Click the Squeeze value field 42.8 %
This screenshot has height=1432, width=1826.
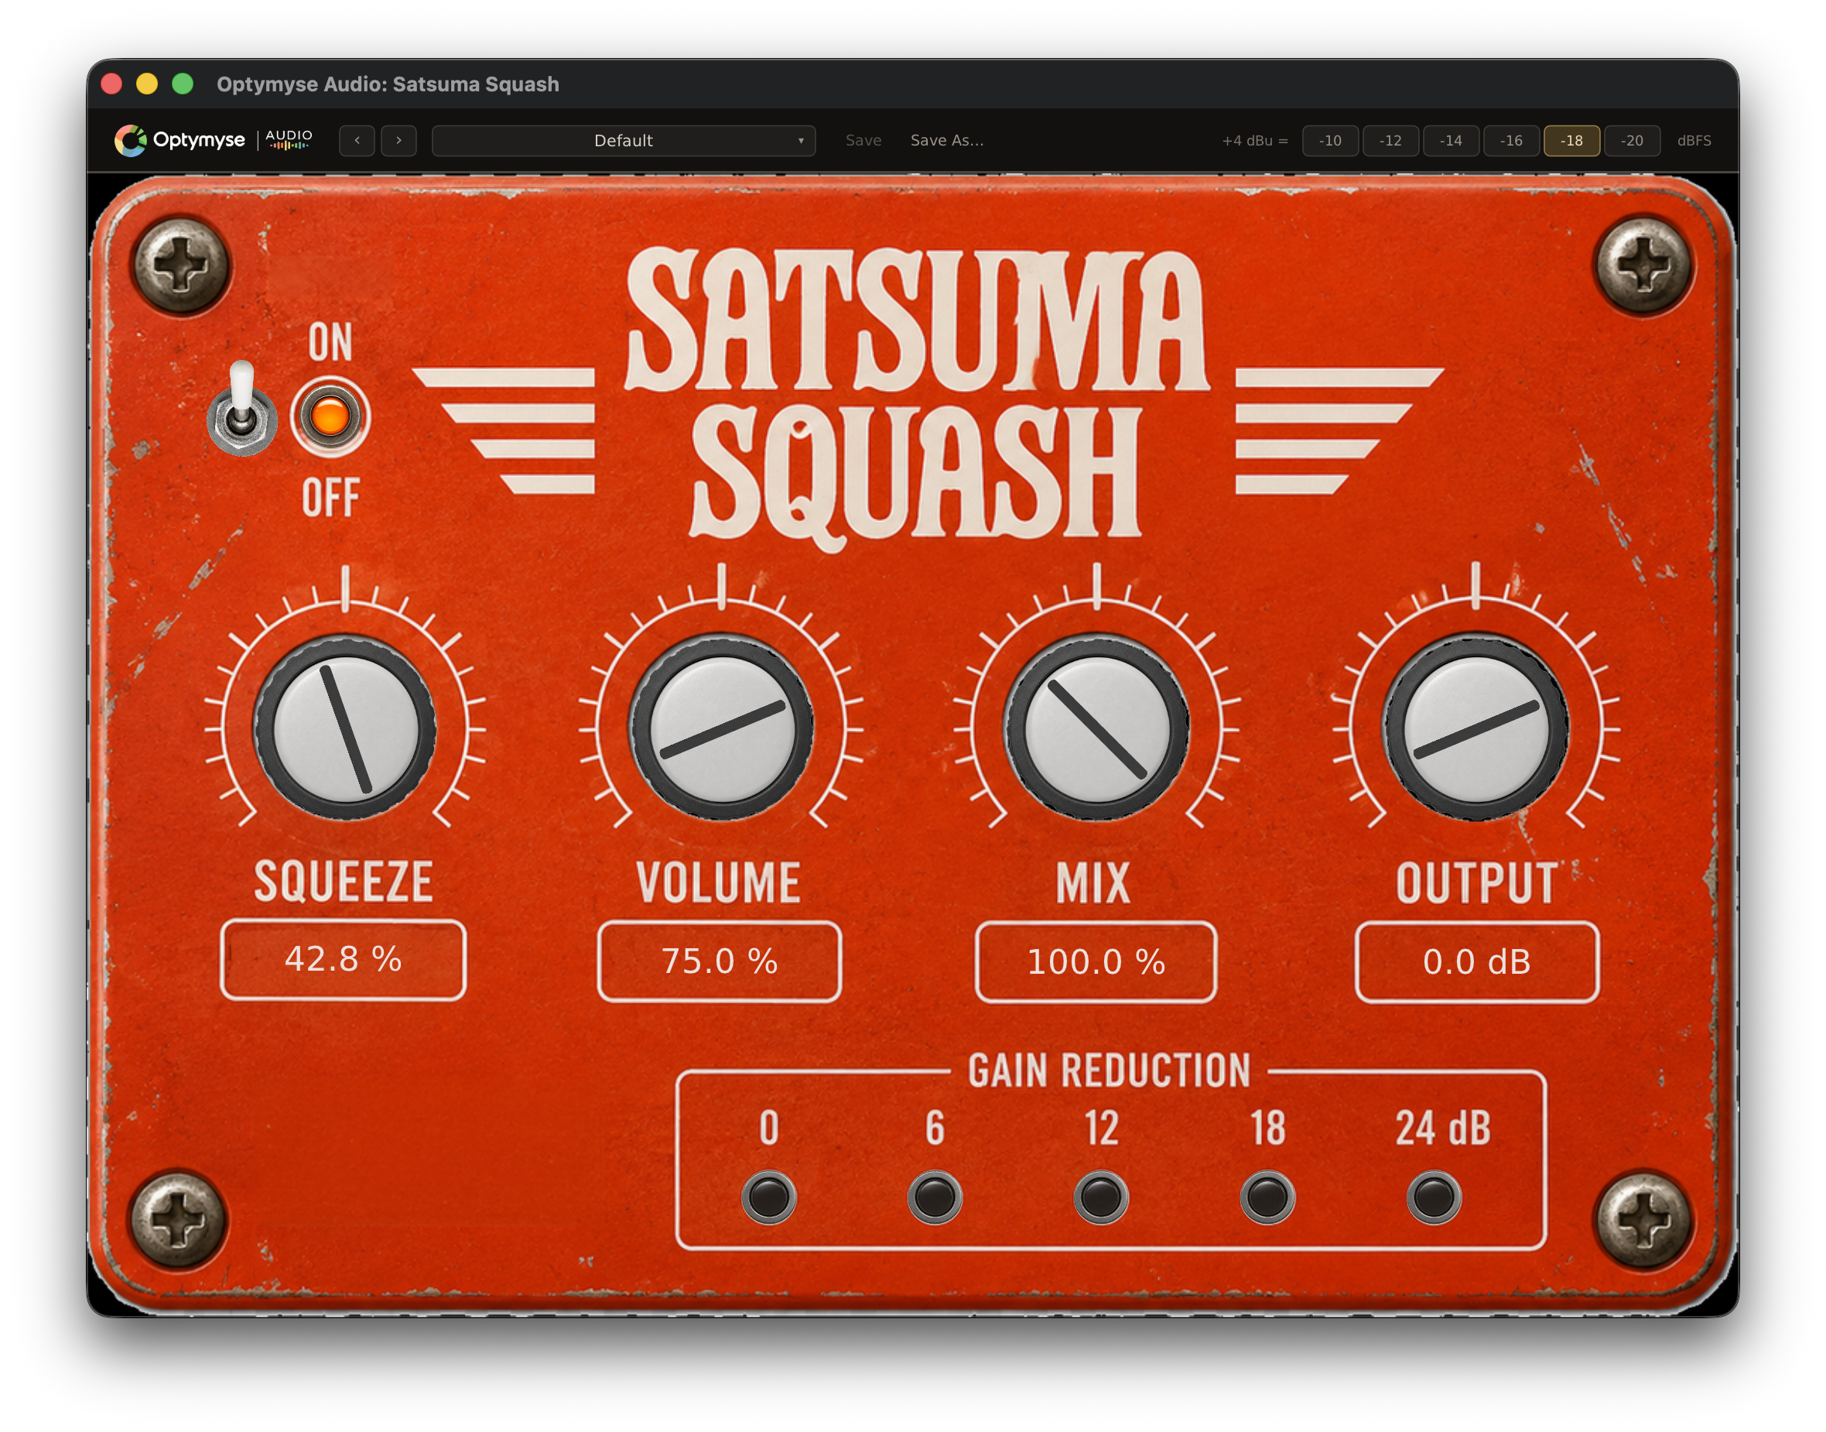(x=344, y=960)
